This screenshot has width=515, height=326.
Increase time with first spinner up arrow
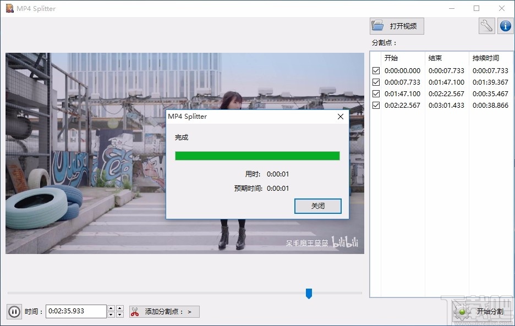point(111,308)
